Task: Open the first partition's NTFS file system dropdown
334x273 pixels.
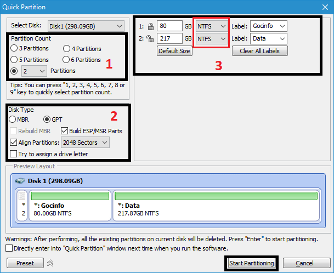Action: click(212, 26)
